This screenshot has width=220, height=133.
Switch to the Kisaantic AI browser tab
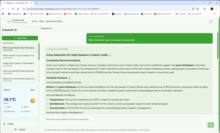click(x=17, y=3)
